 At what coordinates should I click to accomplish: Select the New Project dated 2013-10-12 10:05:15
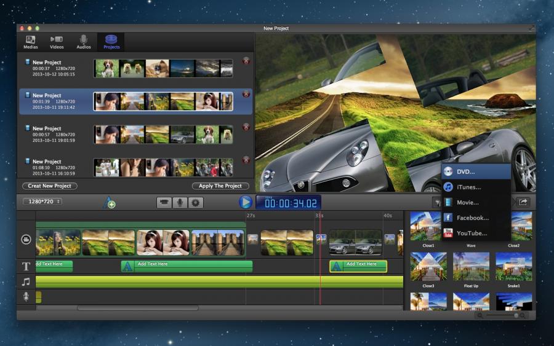[x=135, y=68]
